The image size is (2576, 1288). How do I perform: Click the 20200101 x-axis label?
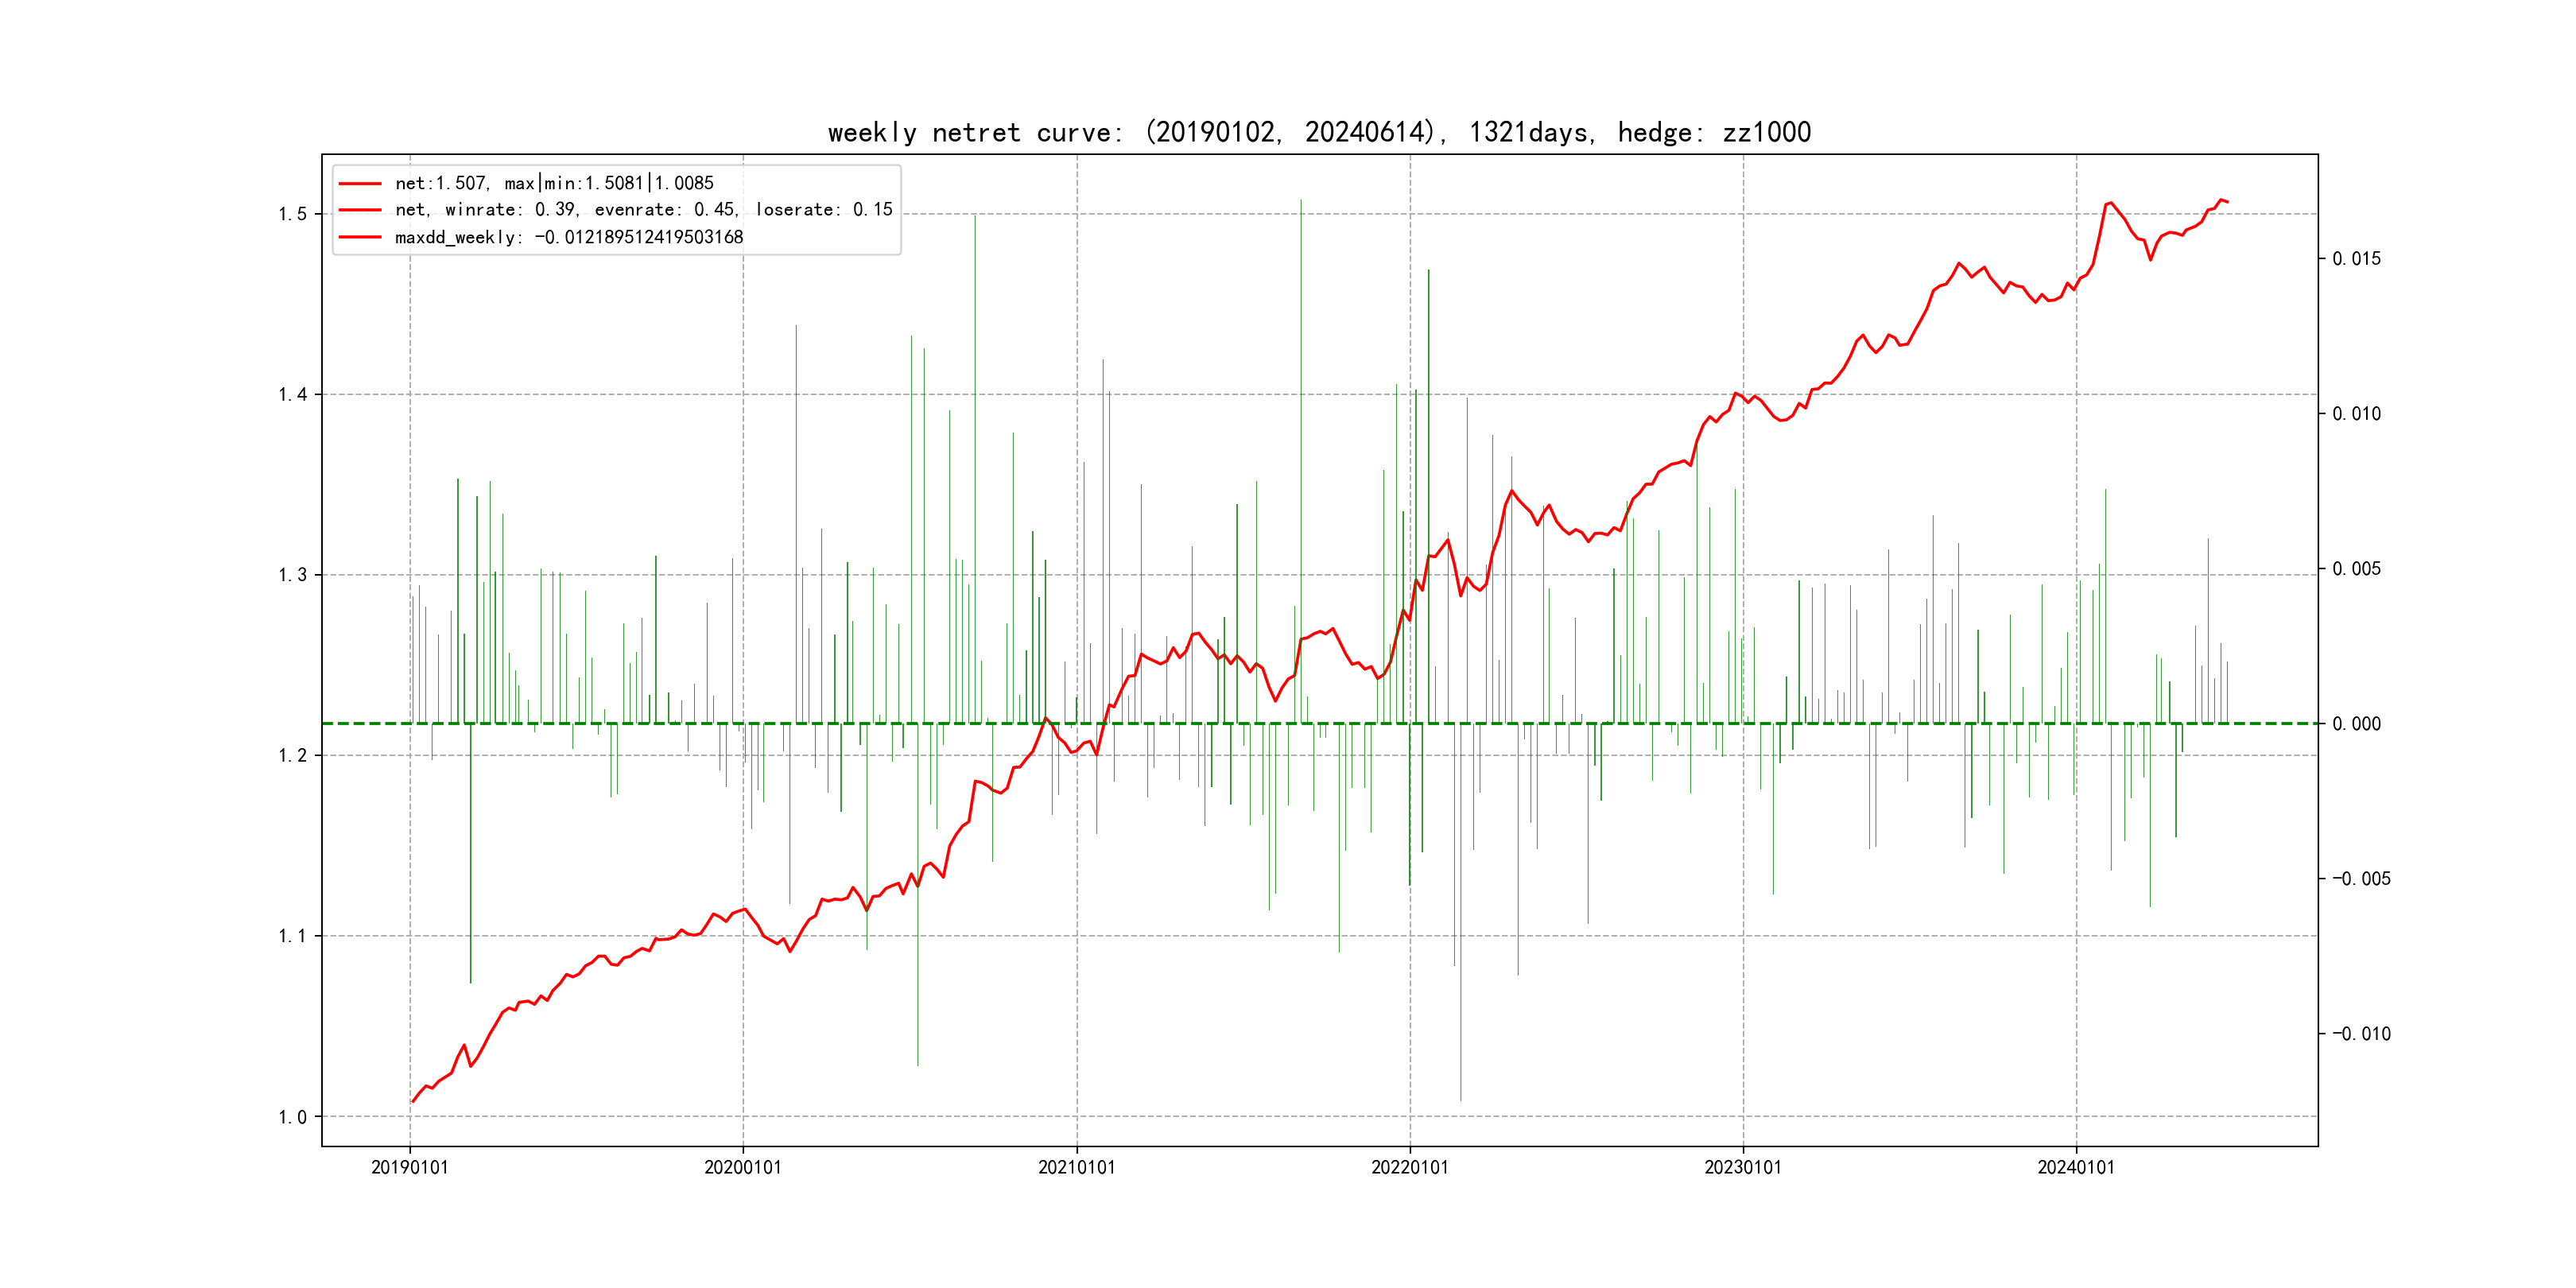click(743, 1167)
